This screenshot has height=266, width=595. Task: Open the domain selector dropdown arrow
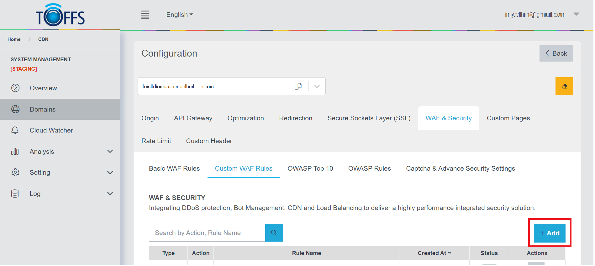[x=317, y=86]
